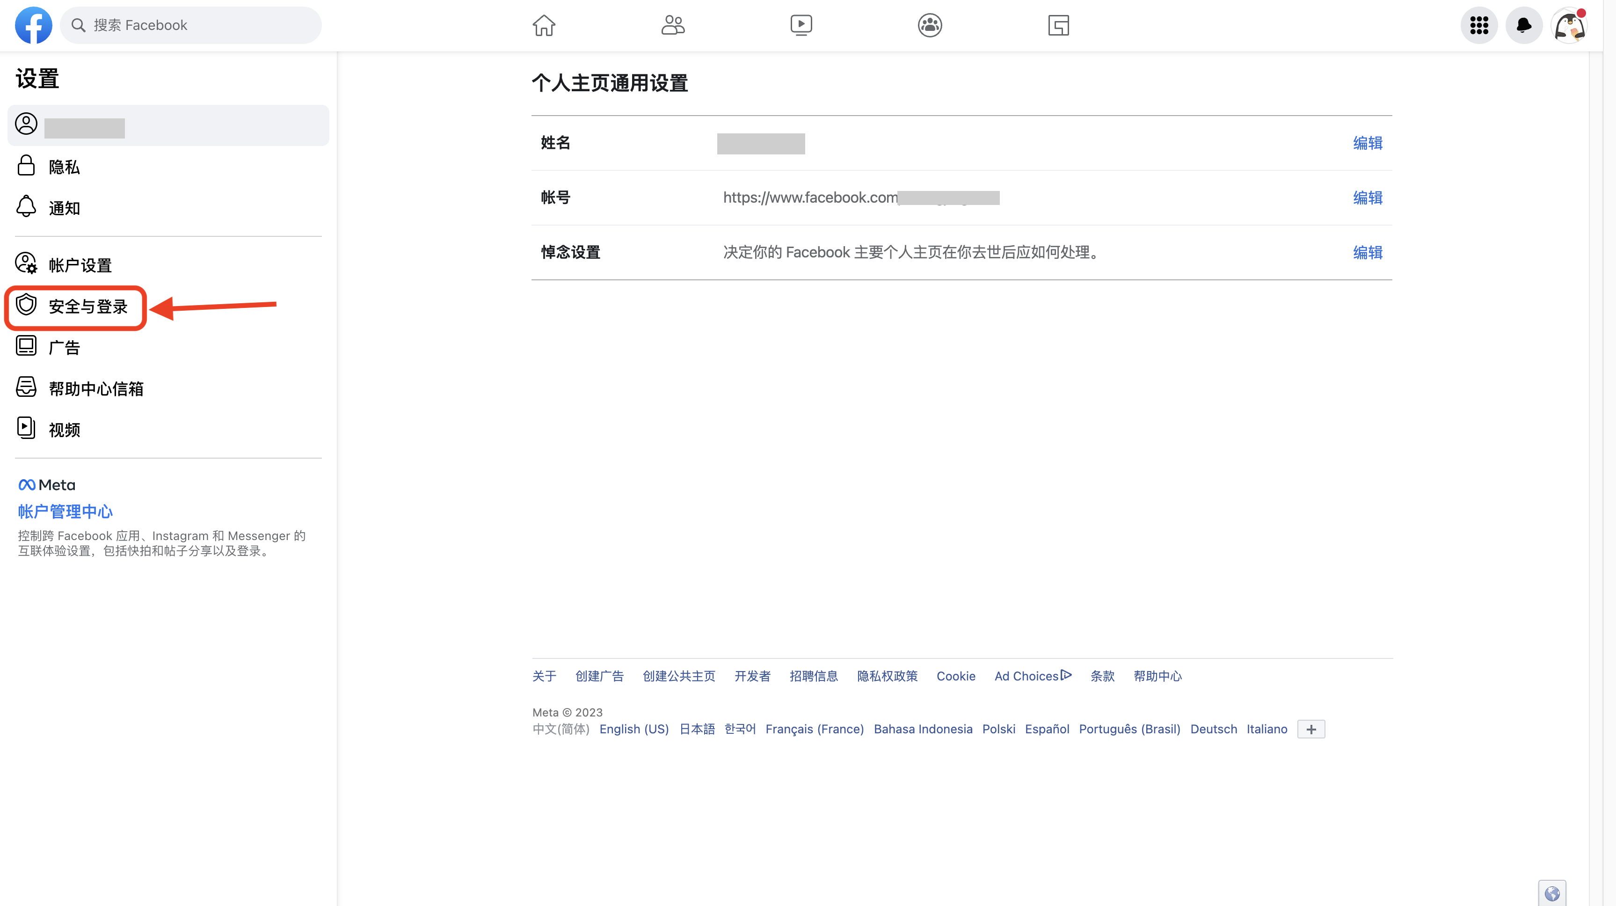Open the Watch video icon
Viewport: 1616px width, 906px height.
pyautogui.click(x=801, y=25)
